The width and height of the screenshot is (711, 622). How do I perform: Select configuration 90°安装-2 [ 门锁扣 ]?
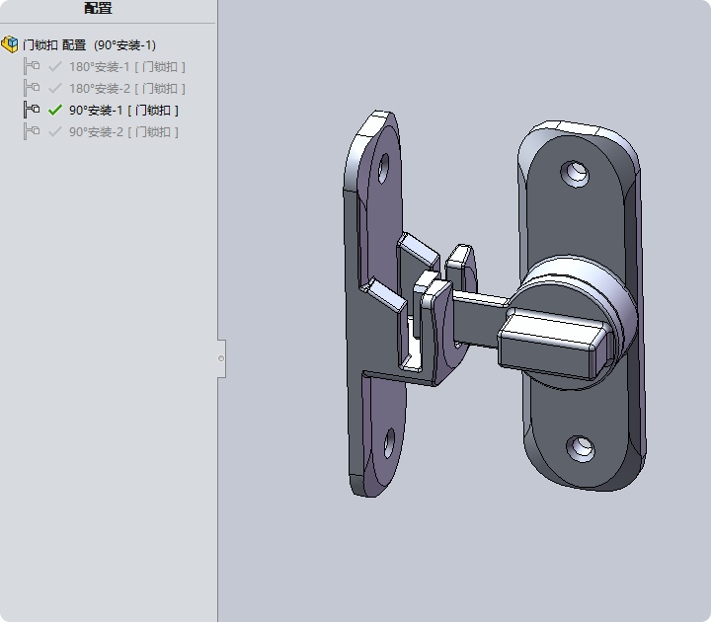123,132
